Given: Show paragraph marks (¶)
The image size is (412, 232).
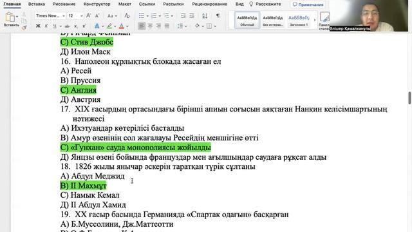Looking at the screenshot, I should 218,15.
